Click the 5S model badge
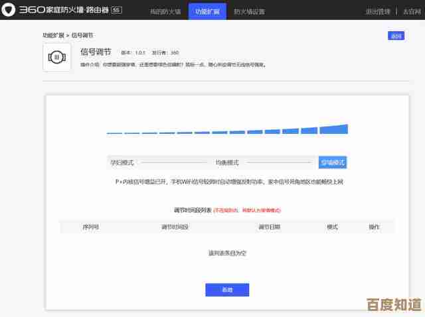This screenshot has height=317, width=425. [116, 11]
